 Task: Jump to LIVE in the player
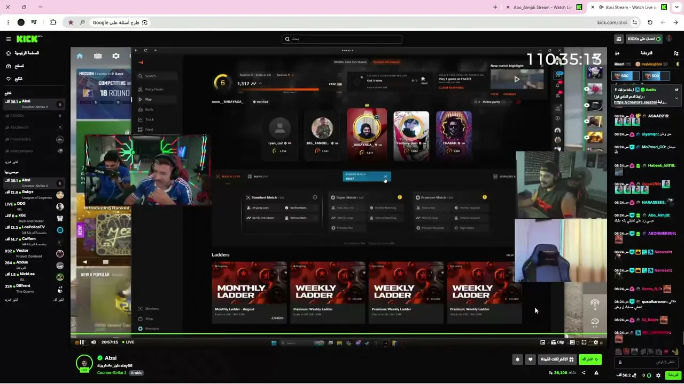click(128, 342)
